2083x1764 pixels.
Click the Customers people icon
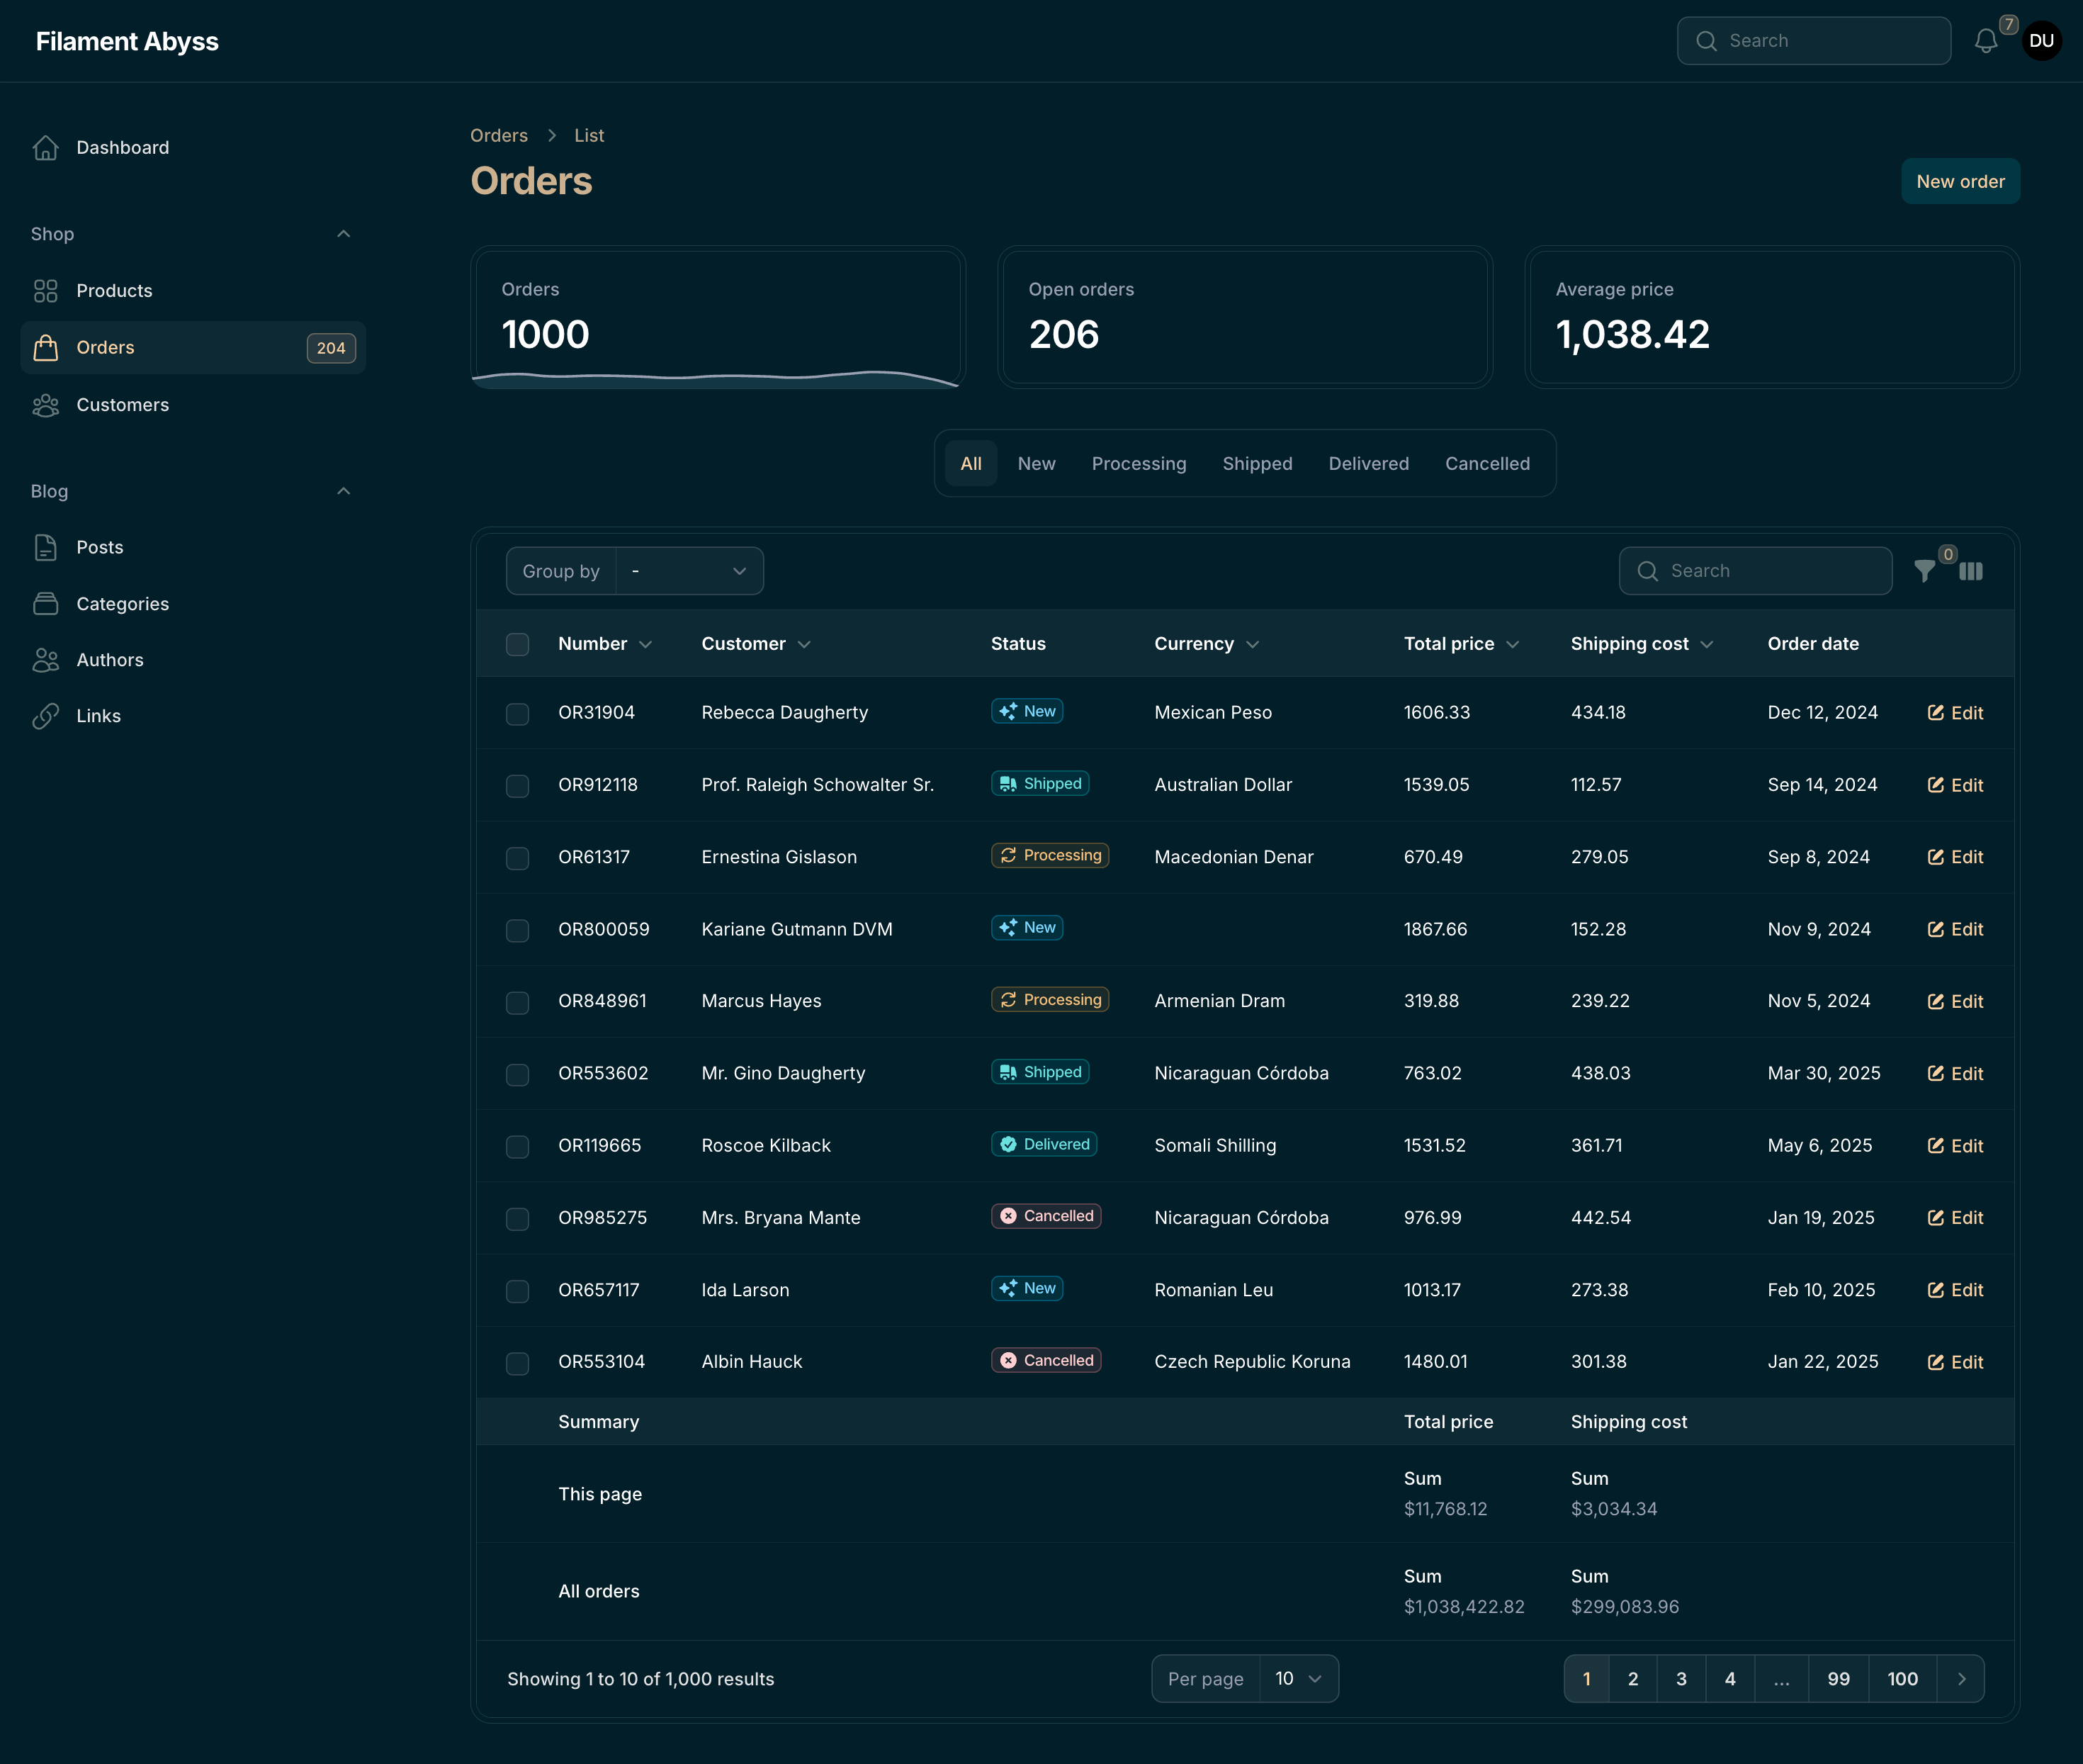46,405
